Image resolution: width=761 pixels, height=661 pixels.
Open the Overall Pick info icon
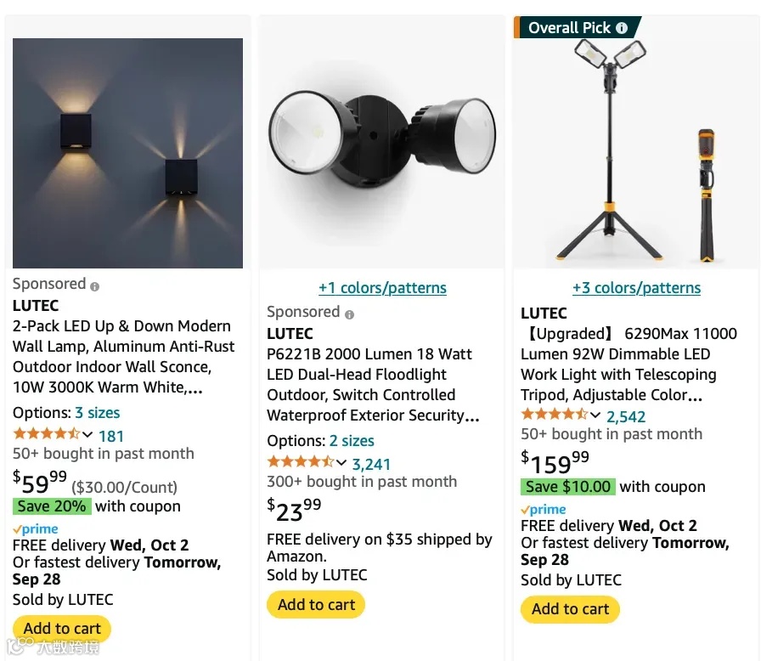click(x=621, y=28)
